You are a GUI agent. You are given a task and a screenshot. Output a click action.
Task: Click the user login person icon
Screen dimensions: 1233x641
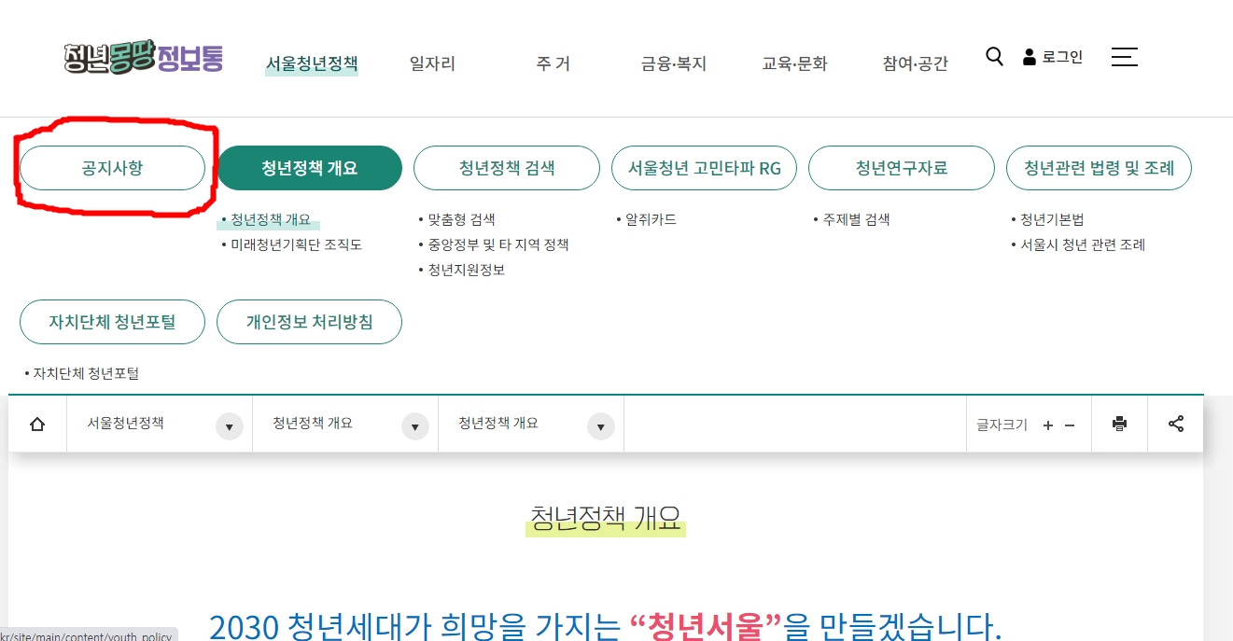pos(1028,56)
